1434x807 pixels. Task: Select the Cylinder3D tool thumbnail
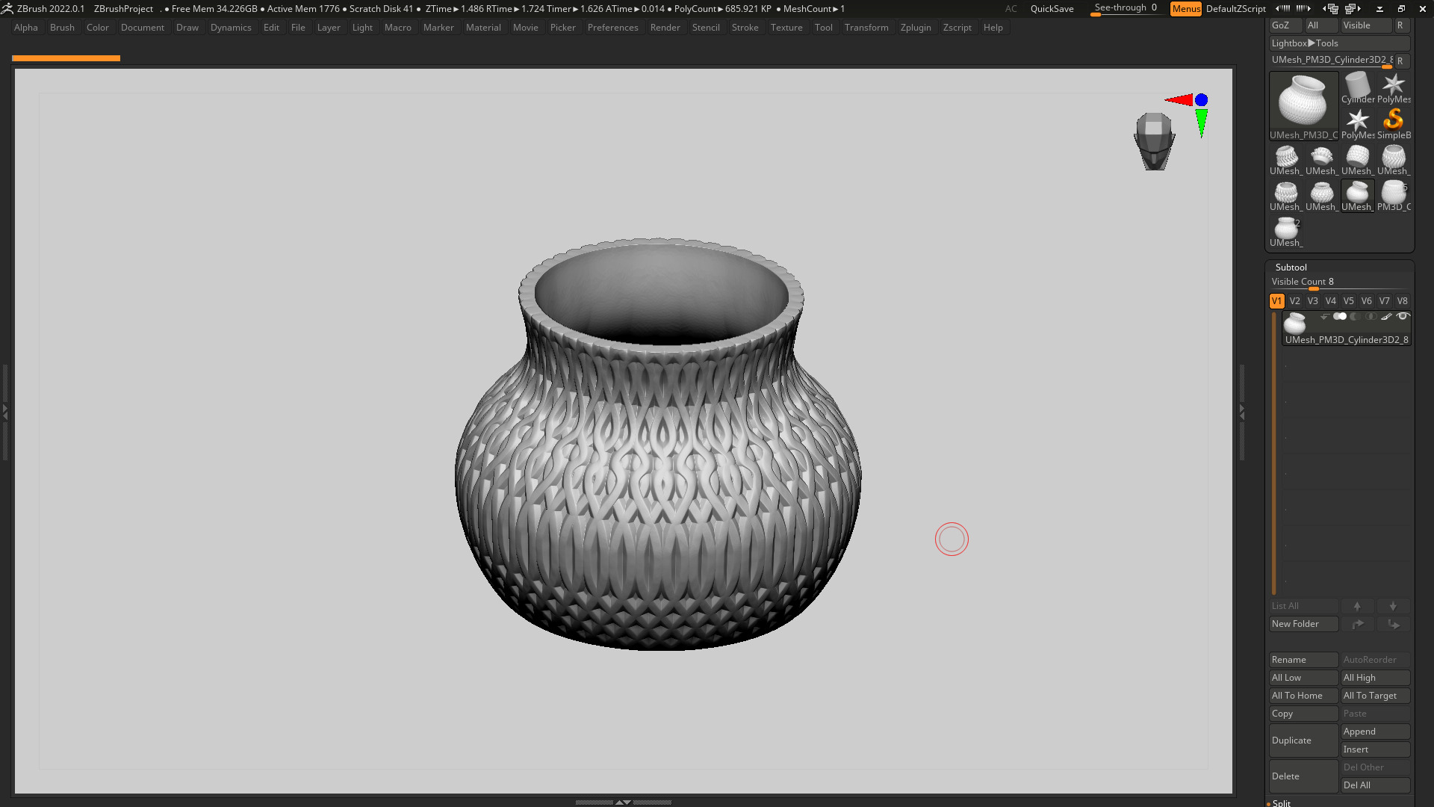click(1357, 87)
